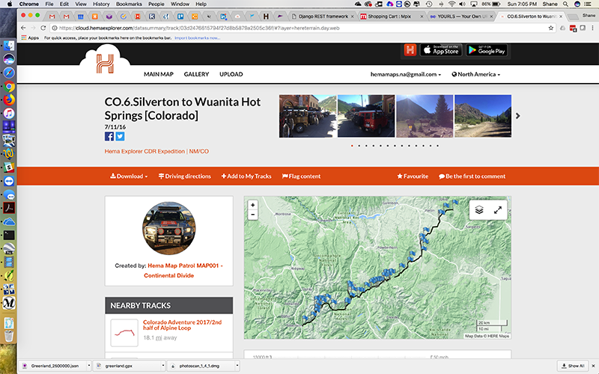Switch to Shopping Cart tab
The height and width of the screenshot is (374, 599).
[391, 16]
